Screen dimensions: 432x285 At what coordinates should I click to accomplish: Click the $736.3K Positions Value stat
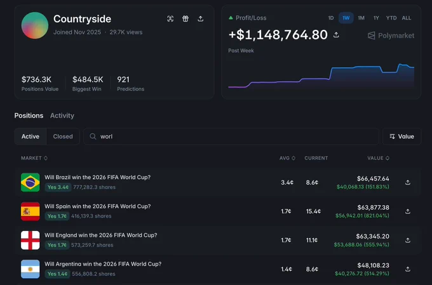(x=39, y=83)
